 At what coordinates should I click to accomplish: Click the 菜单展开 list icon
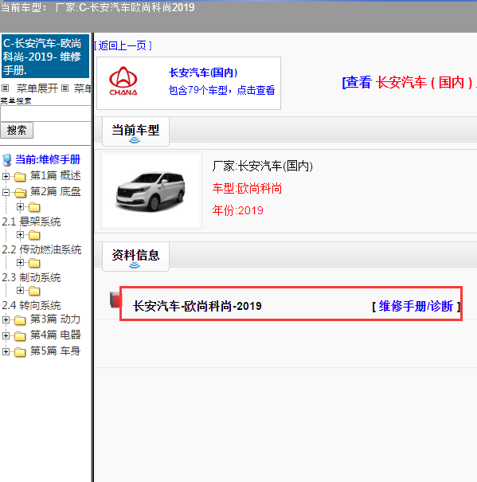click(x=6, y=88)
